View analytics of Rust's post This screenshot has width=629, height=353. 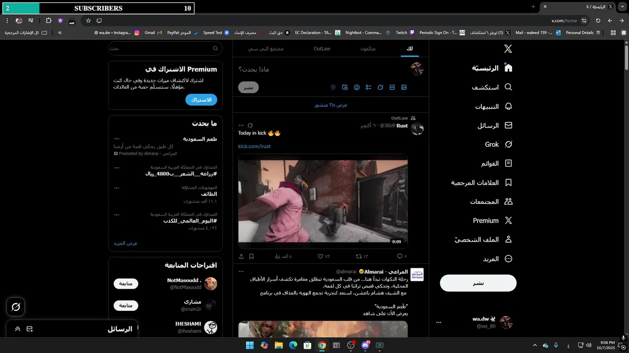[x=283, y=256]
